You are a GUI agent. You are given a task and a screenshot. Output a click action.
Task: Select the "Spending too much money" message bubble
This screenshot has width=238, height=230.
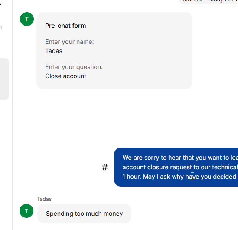tap(84, 214)
